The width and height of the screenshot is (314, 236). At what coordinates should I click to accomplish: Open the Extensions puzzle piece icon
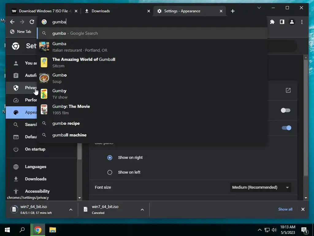coord(272,22)
